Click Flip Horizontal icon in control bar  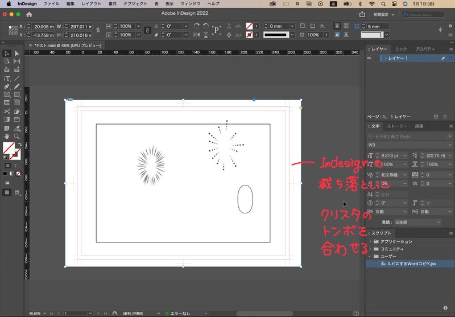(196, 35)
